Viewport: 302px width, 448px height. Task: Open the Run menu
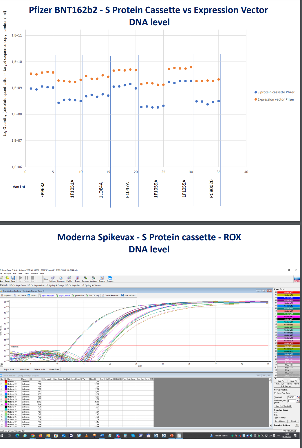(x=15, y=274)
